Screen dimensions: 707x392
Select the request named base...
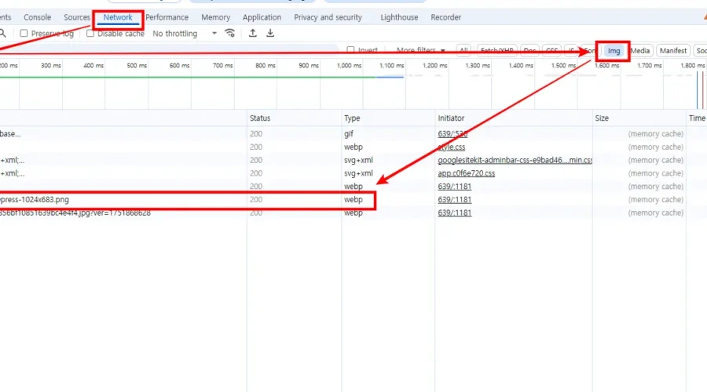(x=10, y=133)
